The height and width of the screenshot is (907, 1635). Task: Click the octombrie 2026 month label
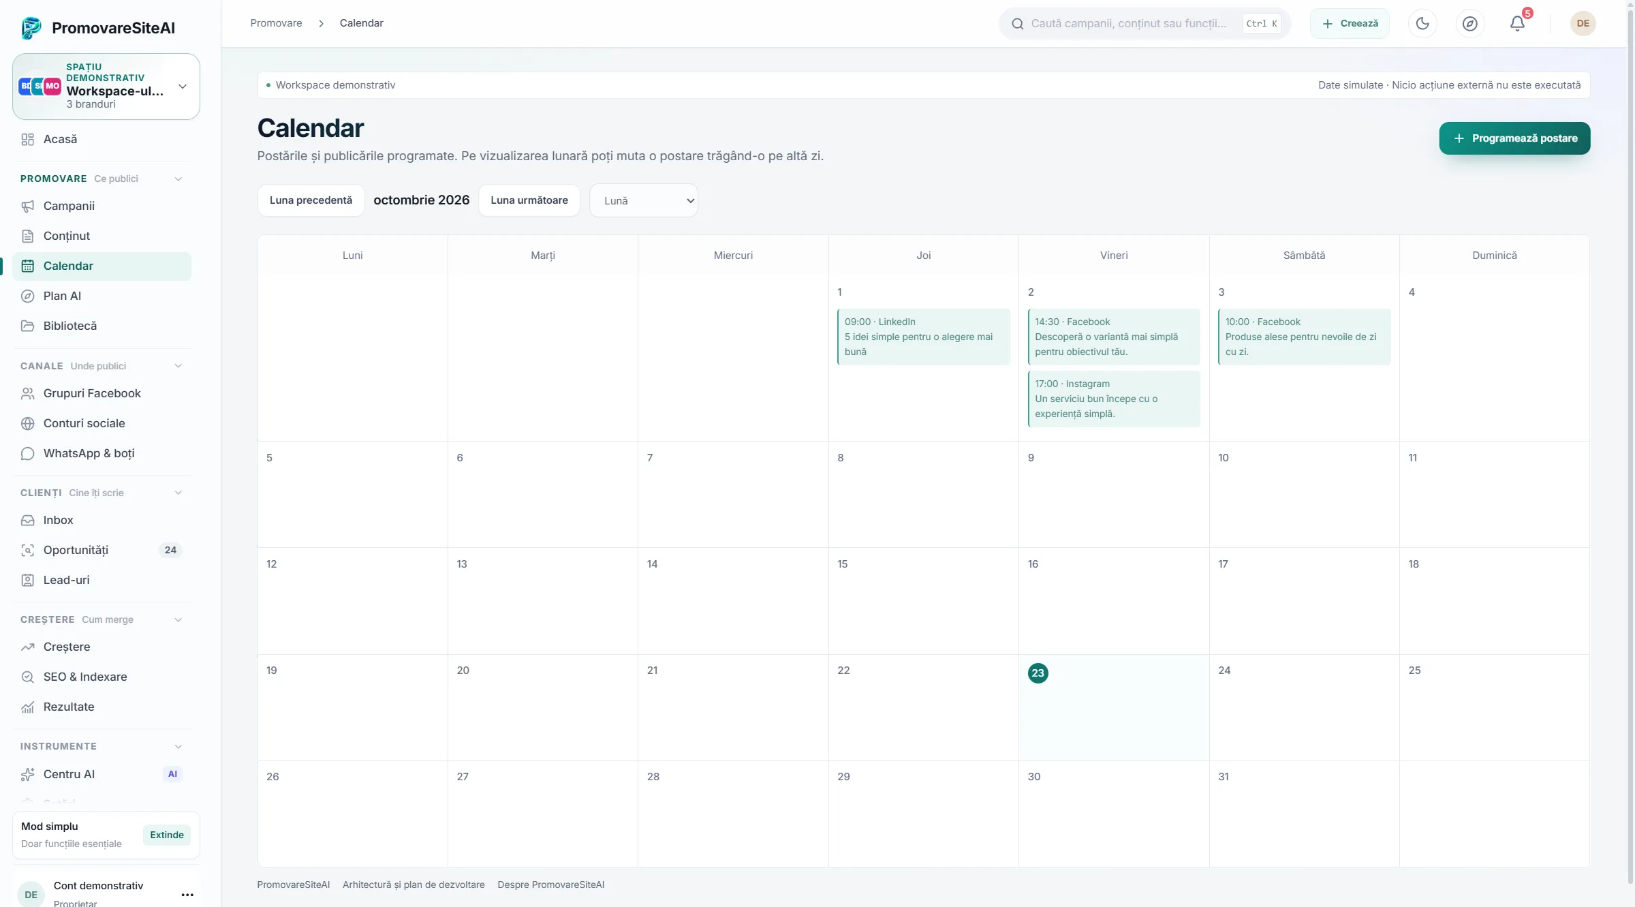point(421,200)
